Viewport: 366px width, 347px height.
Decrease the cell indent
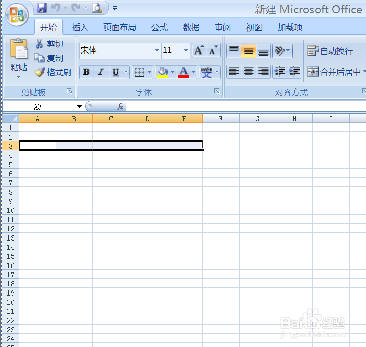click(280, 72)
